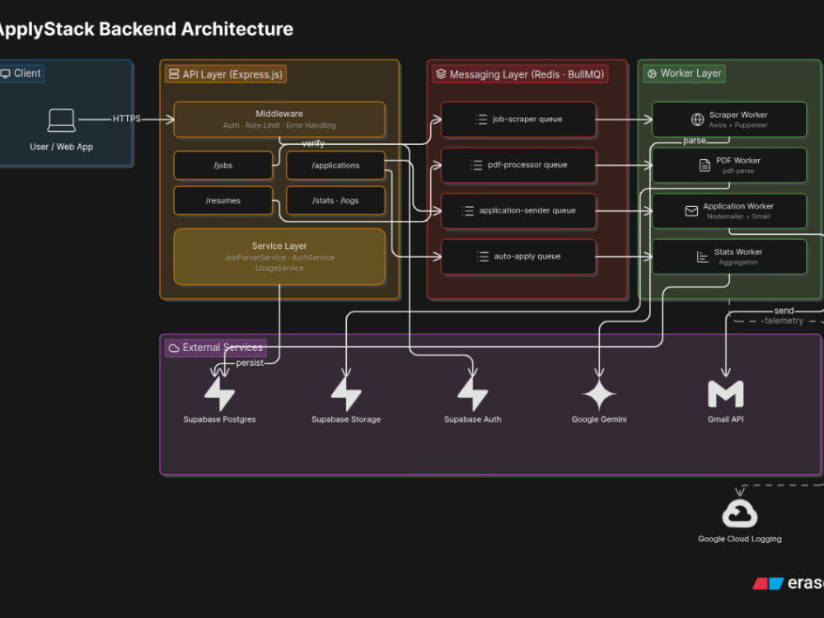This screenshot has width=824, height=618.
Task: Click the HTTPS connection label
Action: (x=127, y=119)
